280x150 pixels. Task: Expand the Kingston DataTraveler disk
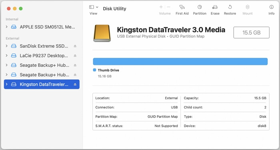(7, 84)
